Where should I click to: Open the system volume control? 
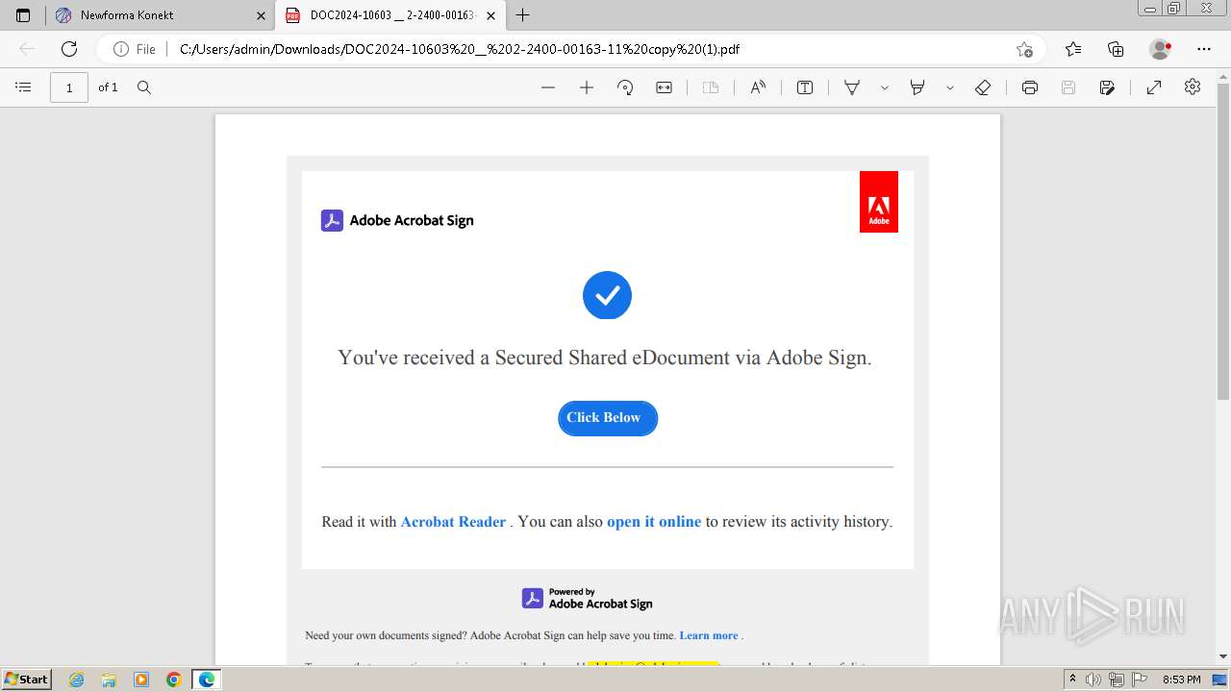[x=1093, y=680]
